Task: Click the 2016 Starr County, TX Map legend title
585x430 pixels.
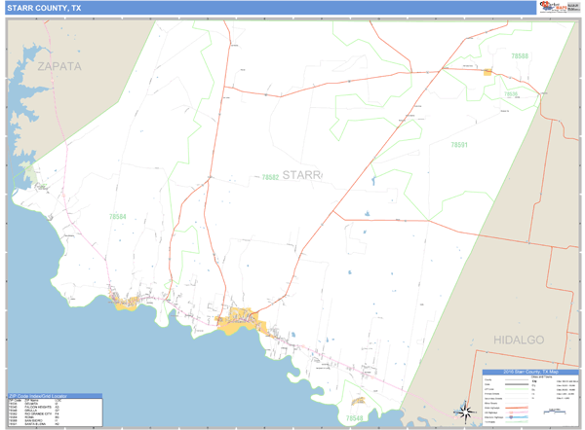Action: (x=530, y=372)
